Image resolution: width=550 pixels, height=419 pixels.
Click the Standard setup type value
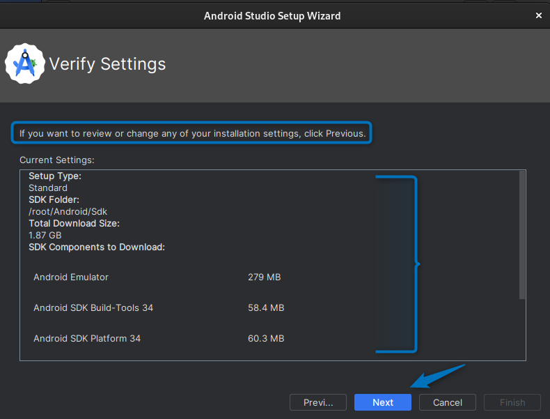click(48, 188)
